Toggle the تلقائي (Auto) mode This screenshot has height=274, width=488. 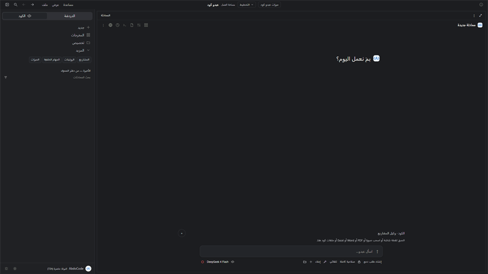(x=333, y=262)
